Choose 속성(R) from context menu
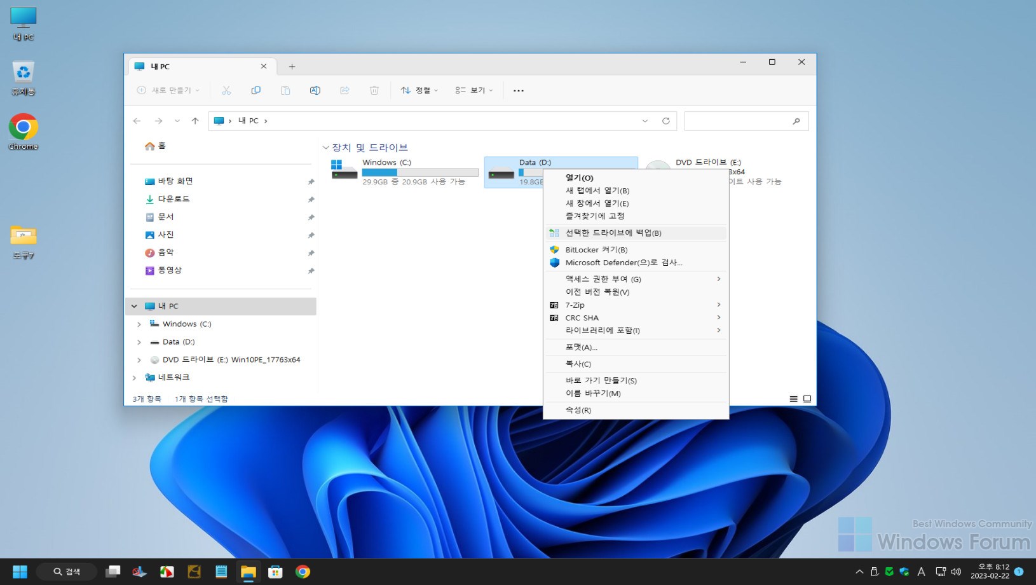The height and width of the screenshot is (585, 1036). point(636,410)
